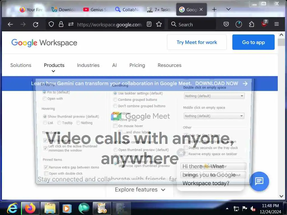
Task: Bookmark this page with the star icon
Action: 159,24
